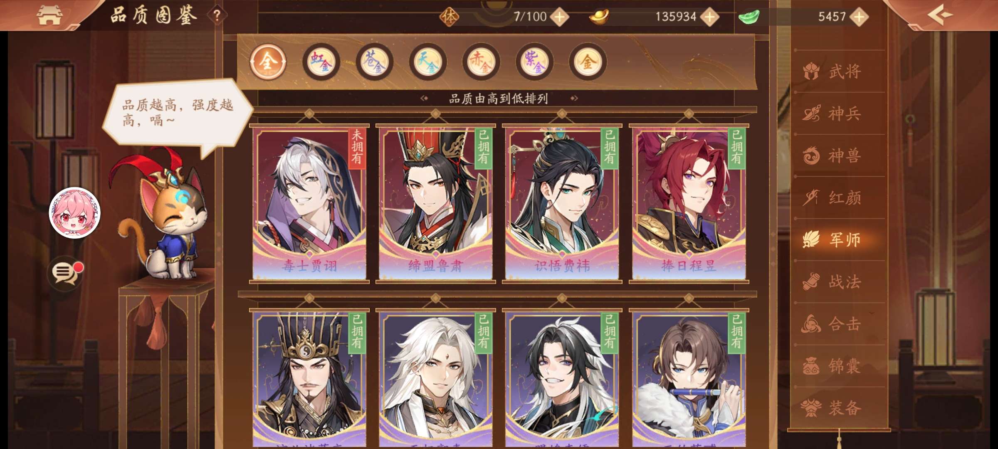
Task: Open the 战法 tactics tab
Action: click(832, 282)
